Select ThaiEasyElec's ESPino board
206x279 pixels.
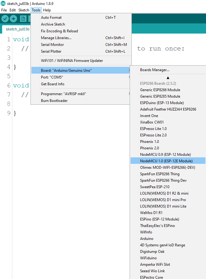[168, 226]
